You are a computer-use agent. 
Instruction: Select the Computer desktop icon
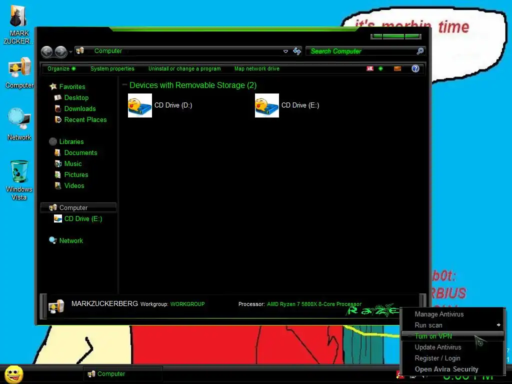(x=19, y=72)
